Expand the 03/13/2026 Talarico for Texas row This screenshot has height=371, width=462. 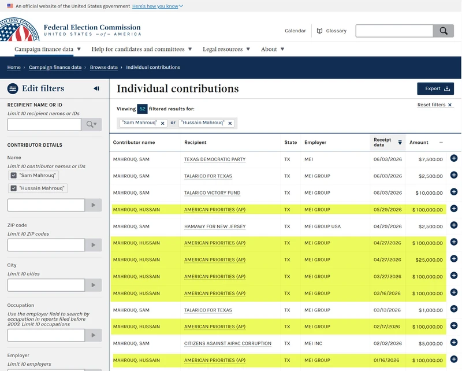pyautogui.click(x=454, y=309)
